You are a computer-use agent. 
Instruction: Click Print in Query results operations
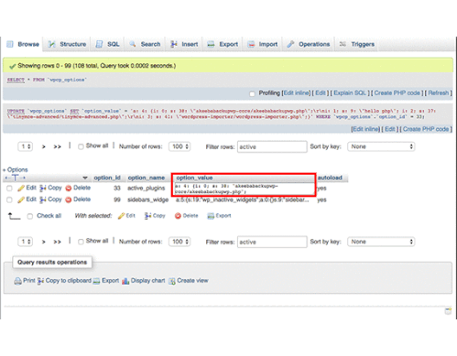(25, 281)
